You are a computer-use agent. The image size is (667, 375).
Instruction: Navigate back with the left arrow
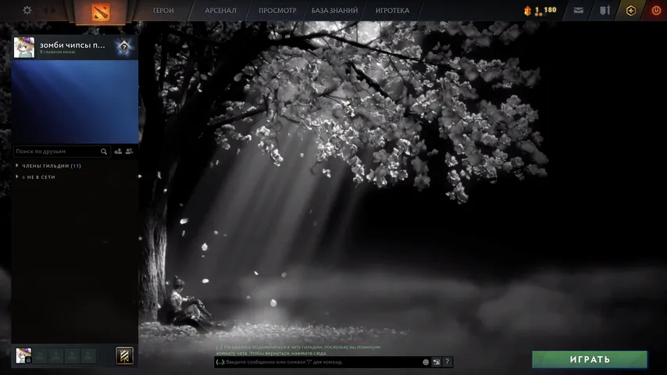pyautogui.click(x=45, y=10)
